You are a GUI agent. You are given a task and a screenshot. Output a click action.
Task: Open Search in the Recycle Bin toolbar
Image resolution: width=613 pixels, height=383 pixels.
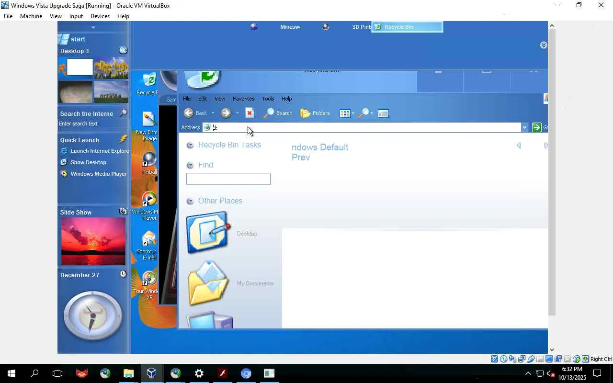click(x=278, y=113)
